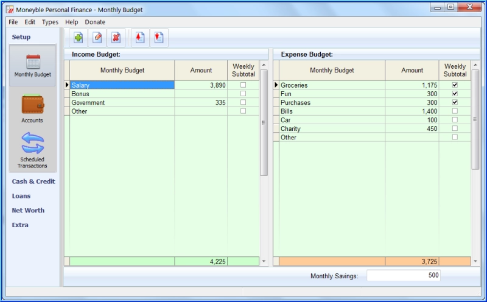The width and height of the screenshot is (487, 302).
Task: Click the expense list scrollbar thumb
Action: click(x=475, y=119)
